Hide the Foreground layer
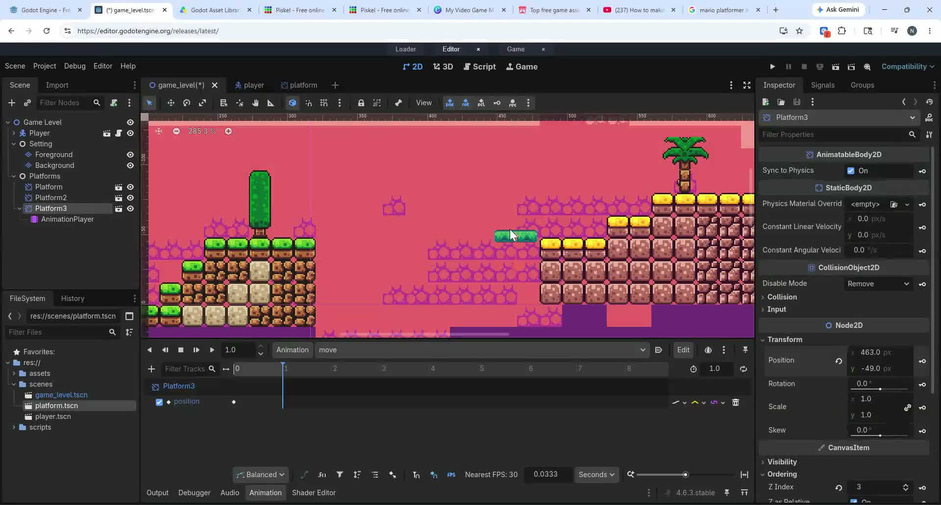Image resolution: width=941 pixels, height=505 pixels. click(x=130, y=155)
